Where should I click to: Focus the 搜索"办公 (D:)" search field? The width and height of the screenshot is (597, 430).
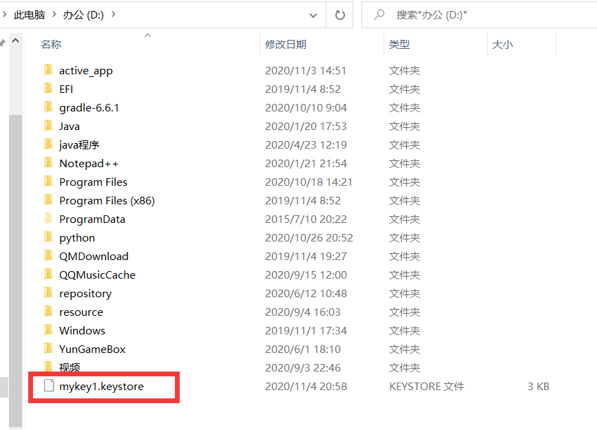pyautogui.click(x=479, y=15)
